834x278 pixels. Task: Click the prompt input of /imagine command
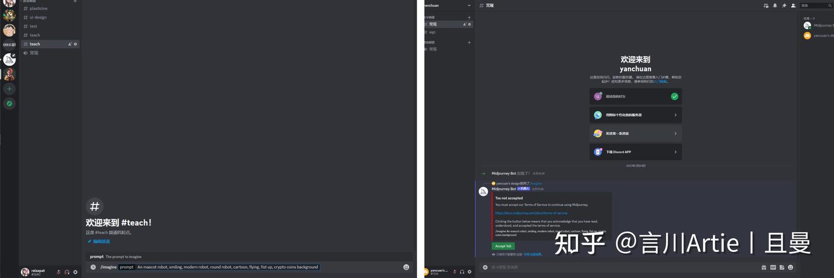click(227, 267)
